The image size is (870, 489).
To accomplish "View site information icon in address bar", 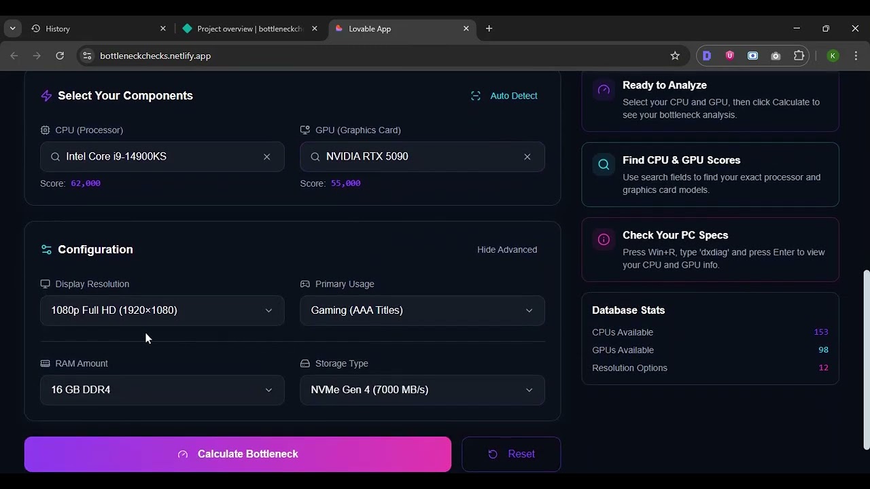I will pos(87,56).
